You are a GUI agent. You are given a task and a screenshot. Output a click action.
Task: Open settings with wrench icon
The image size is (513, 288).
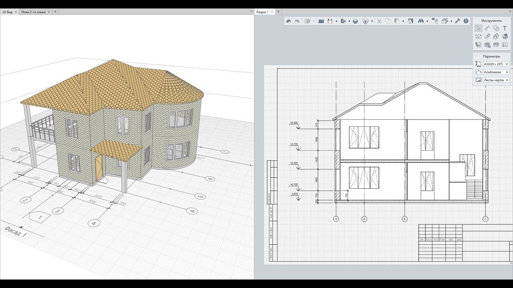457,21
